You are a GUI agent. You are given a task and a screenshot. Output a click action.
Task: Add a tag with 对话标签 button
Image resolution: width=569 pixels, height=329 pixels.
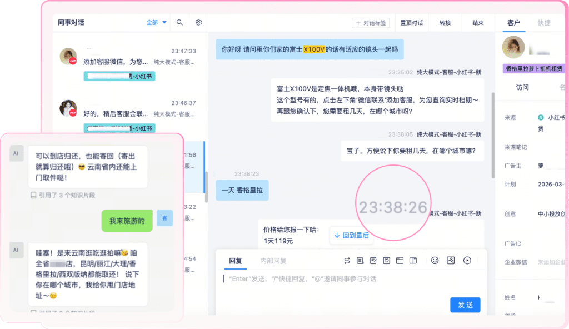pos(371,23)
